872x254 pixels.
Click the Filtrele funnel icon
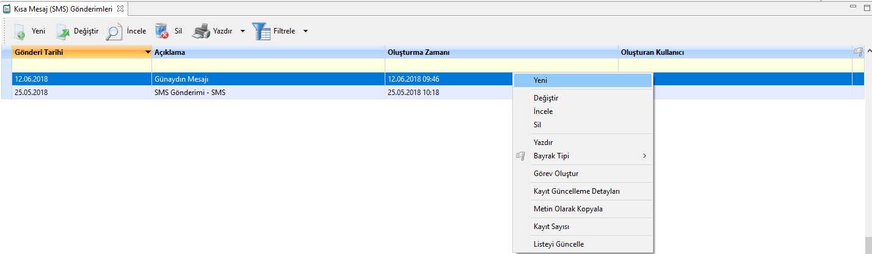tap(261, 31)
